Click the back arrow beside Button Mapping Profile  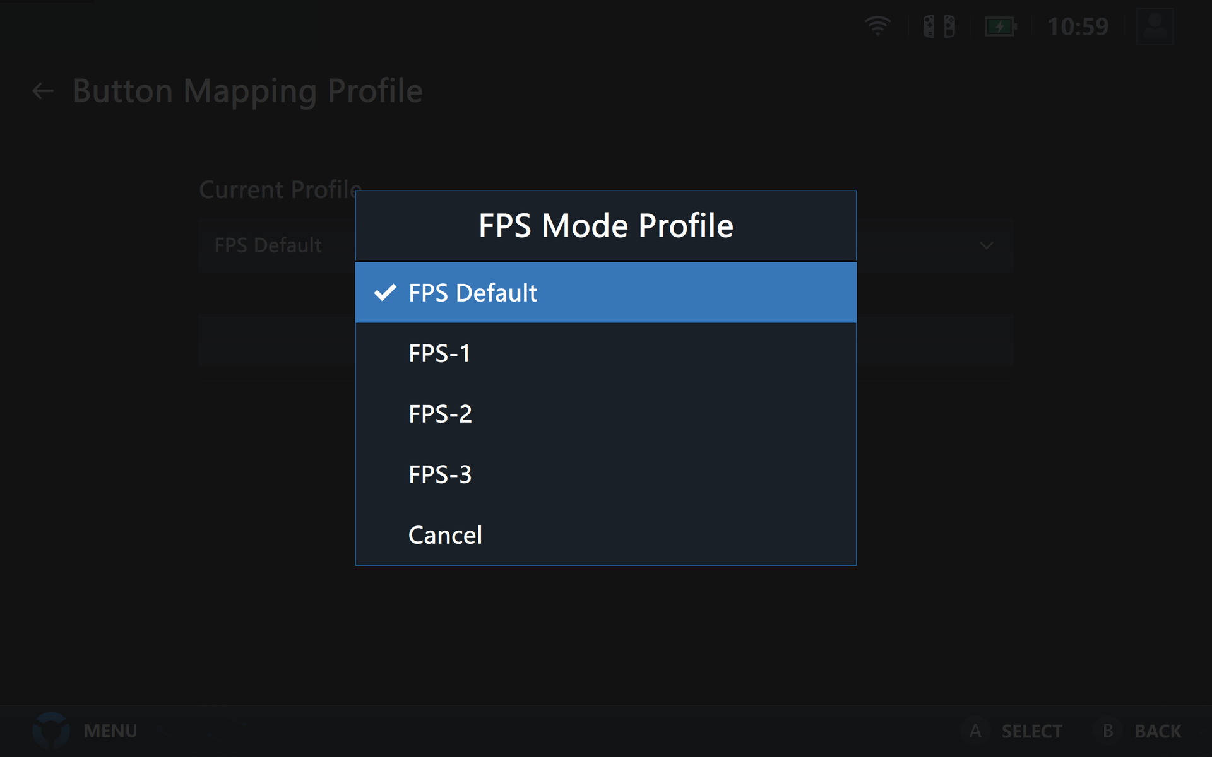pyautogui.click(x=43, y=91)
